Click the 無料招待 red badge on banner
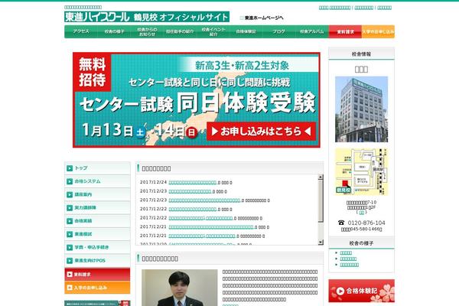Image resolution: width=459 pixels, height=306 pixels. click(93, 72)
